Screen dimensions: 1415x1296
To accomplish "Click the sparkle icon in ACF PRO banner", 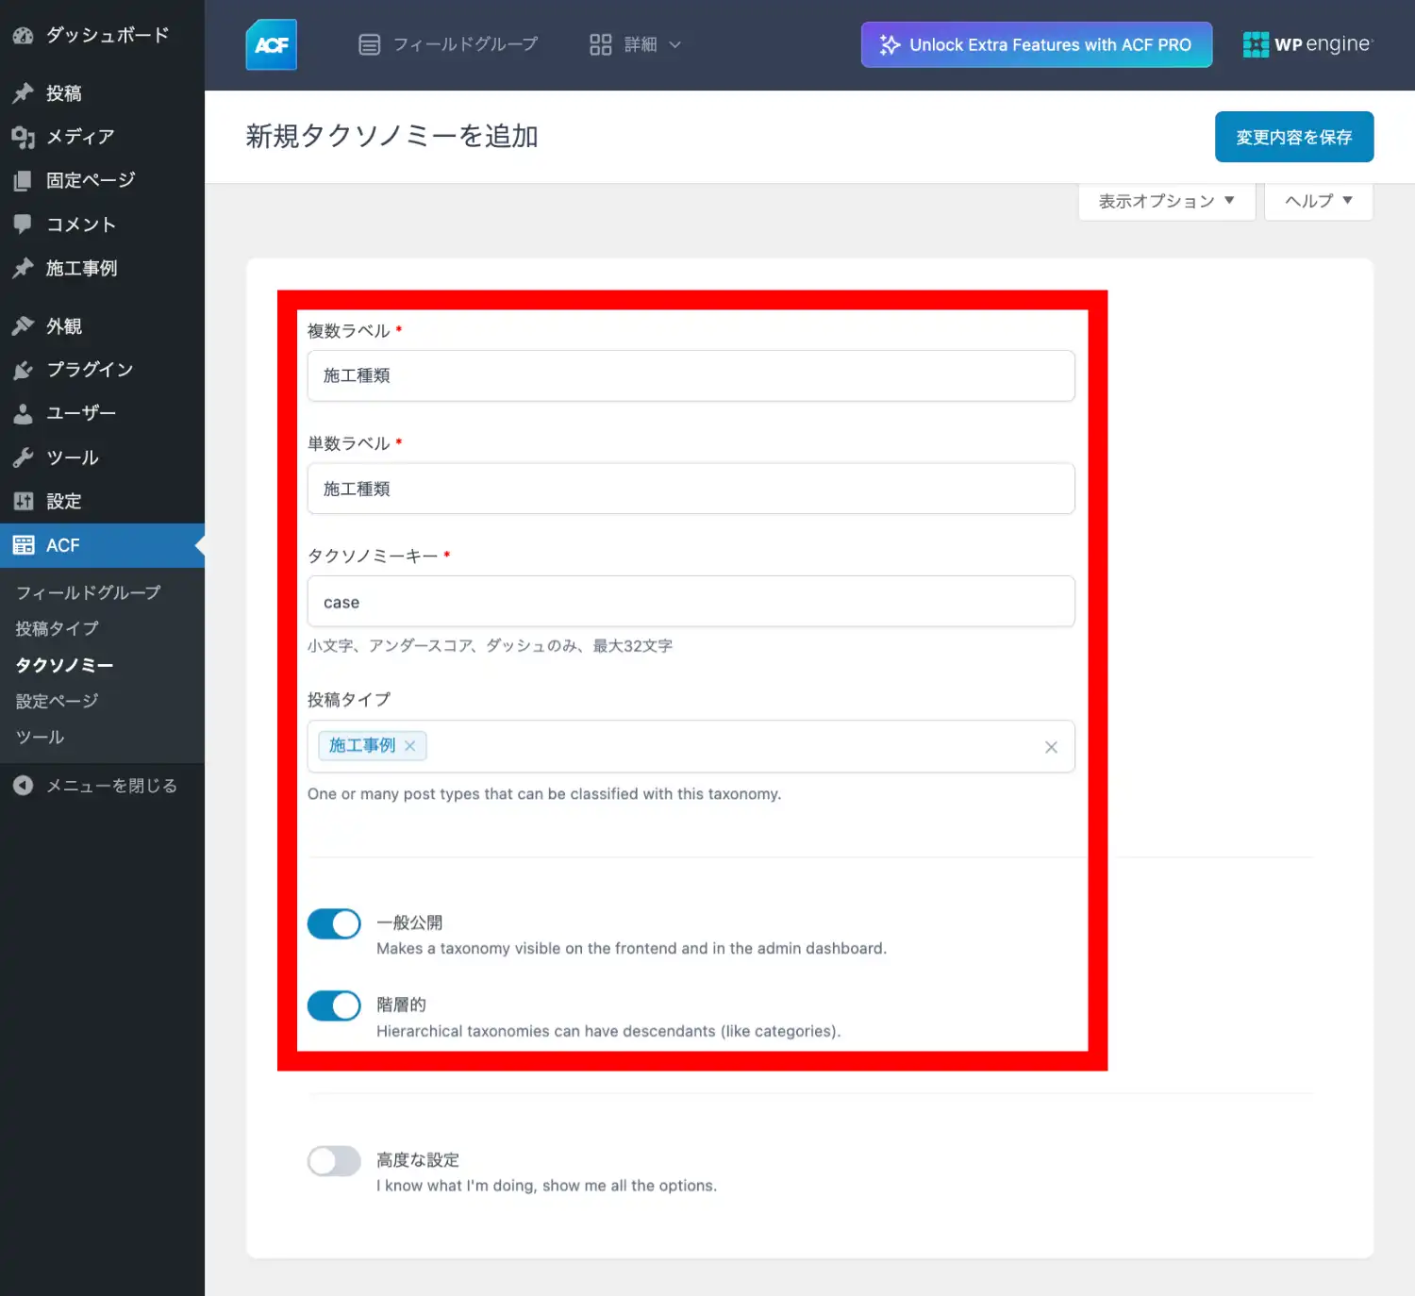I will (890, 44).
